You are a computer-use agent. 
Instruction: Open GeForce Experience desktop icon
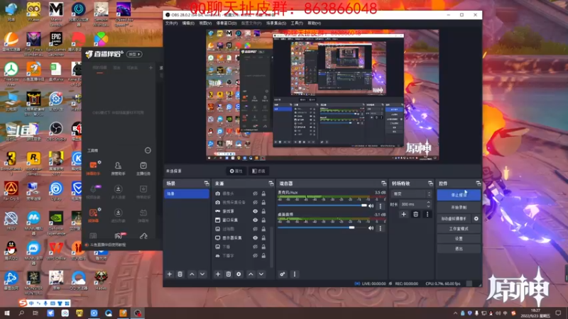pyautogui.click(x=56, y=223)
